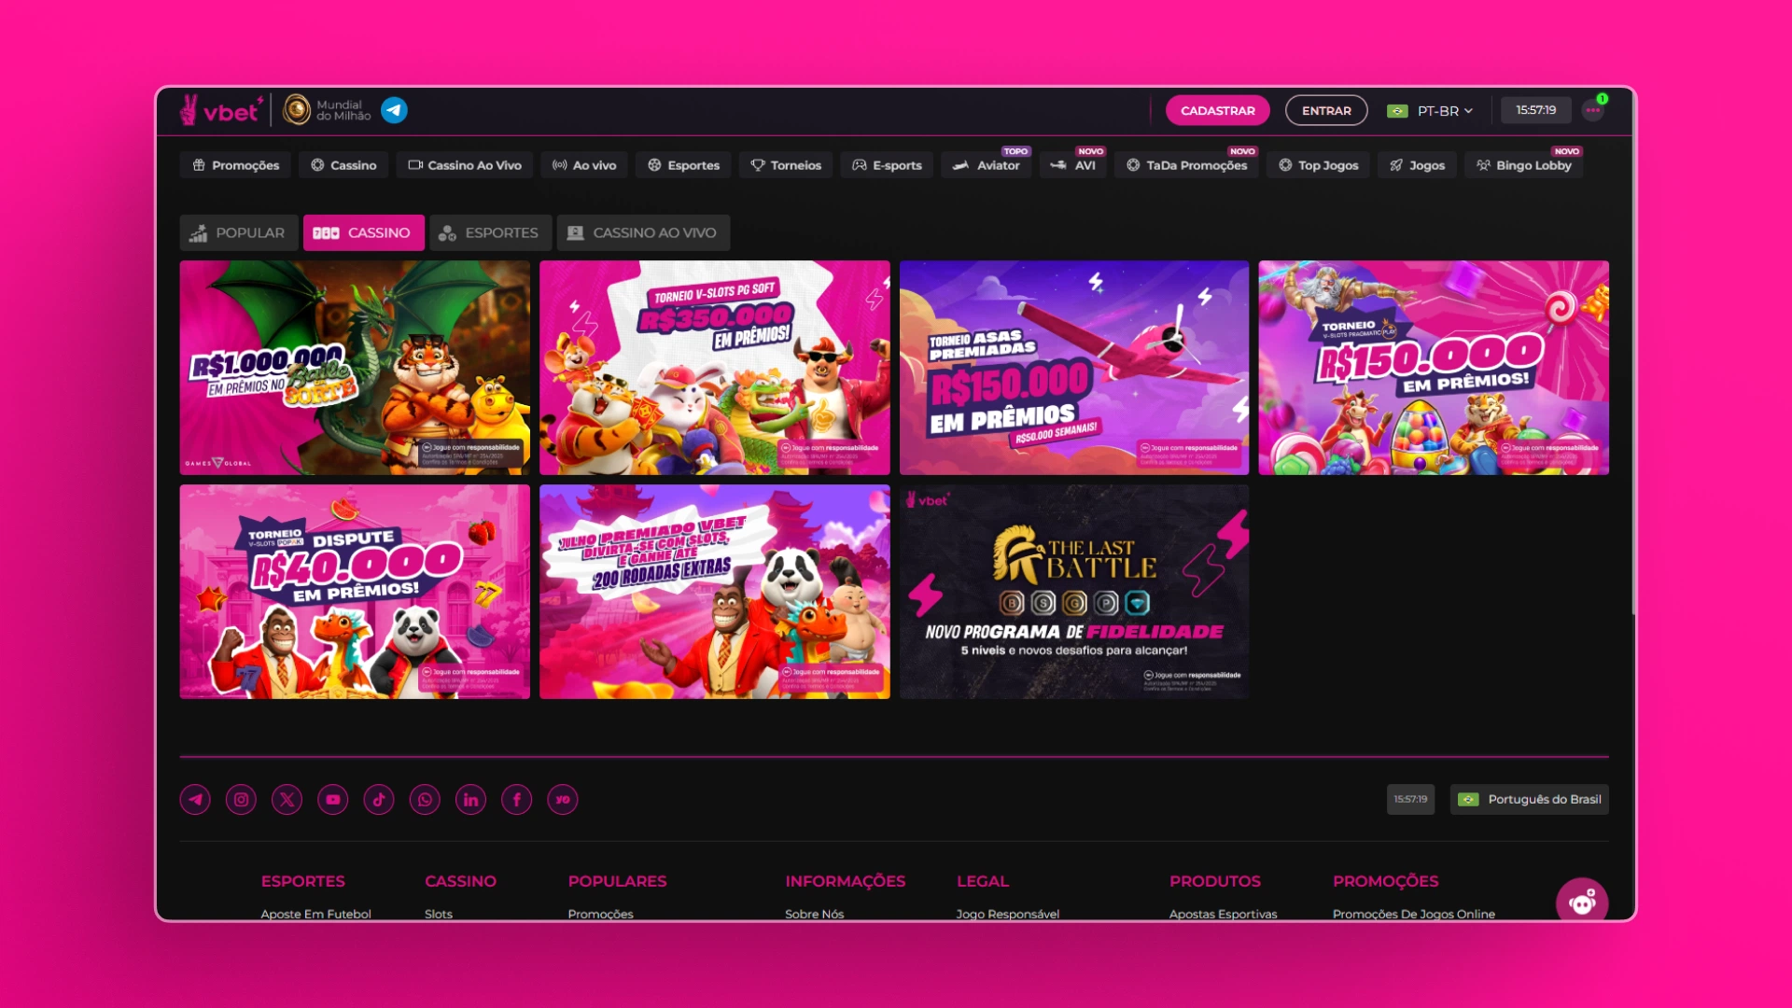Image resolution: width=1792 pixels, height=1008 pixels.
Task: Click the Apostas Esportivas footer link
Action: pos(1223,914)
